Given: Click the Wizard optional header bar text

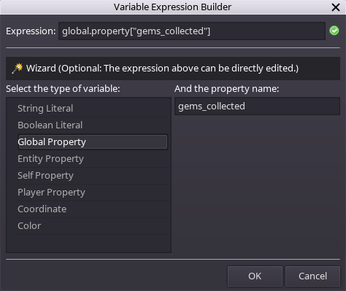Looking at the screenshot, I should 162,69.
